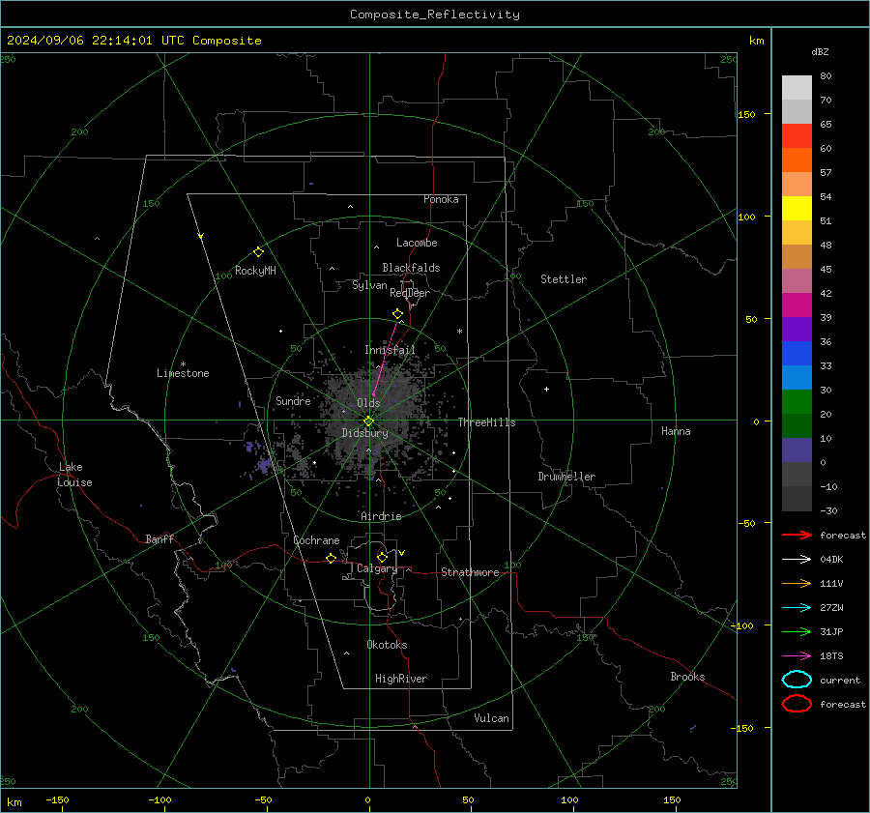Click the dBZ legend heading
The width and height of the screenshot is (870, 813).
[x=820, y=52]
